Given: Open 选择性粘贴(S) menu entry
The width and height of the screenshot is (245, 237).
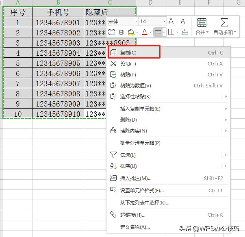Looking at the screenshot, I should pyautogui.click(x=169, y=96).
